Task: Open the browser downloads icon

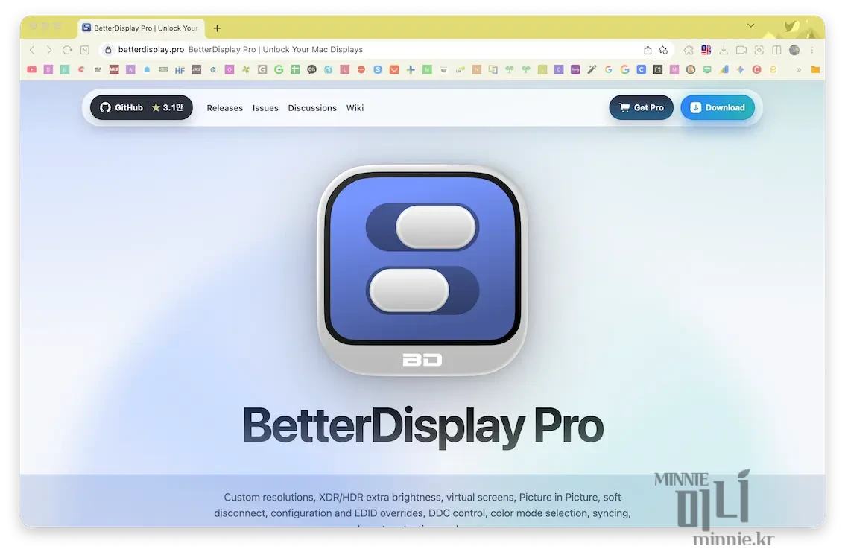Action: click(x=724, y=50)
